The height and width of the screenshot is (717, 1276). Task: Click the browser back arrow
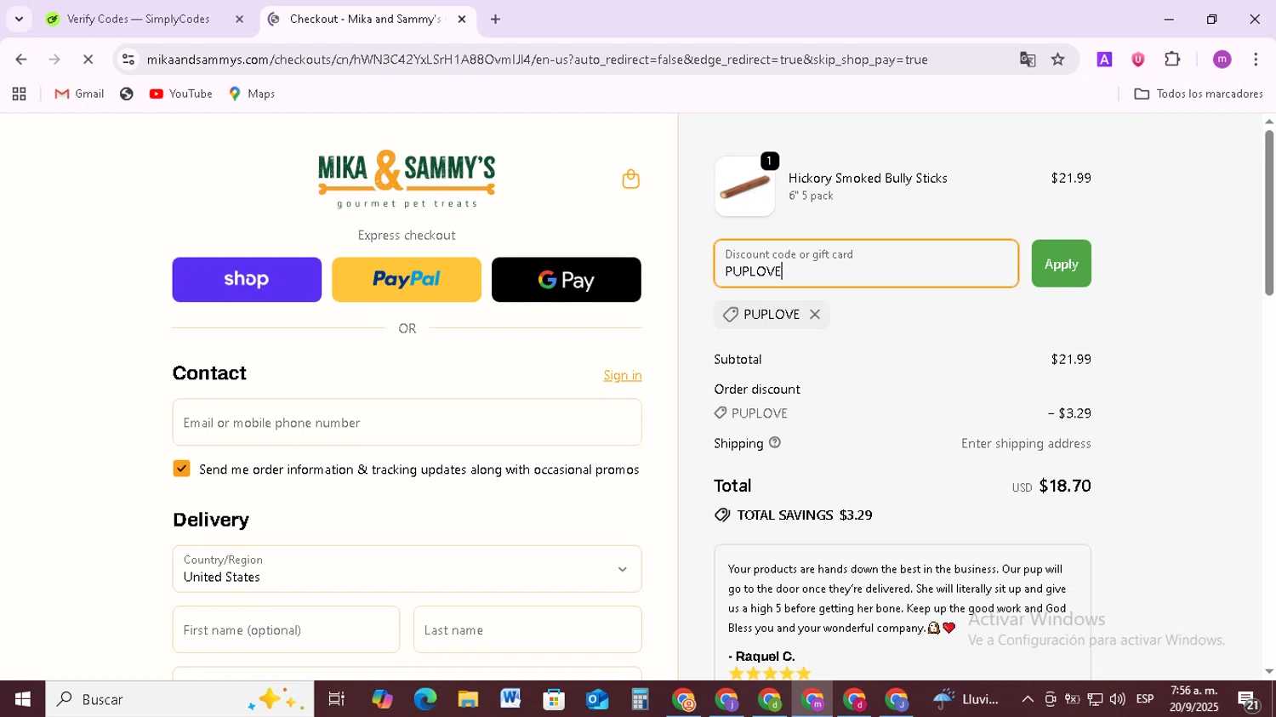[x=20, y=60]
